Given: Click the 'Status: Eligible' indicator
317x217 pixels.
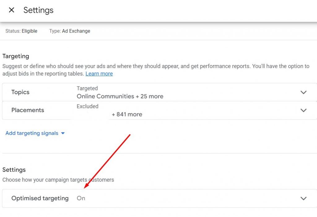Looking at the screenshot, I should coord(21,31).
